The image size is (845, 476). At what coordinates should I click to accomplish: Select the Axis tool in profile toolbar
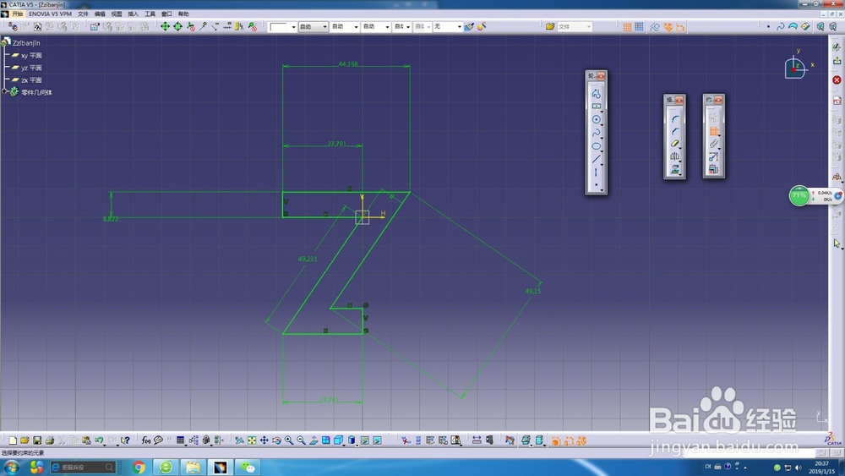pyautogui.click(x=596, y=172)
